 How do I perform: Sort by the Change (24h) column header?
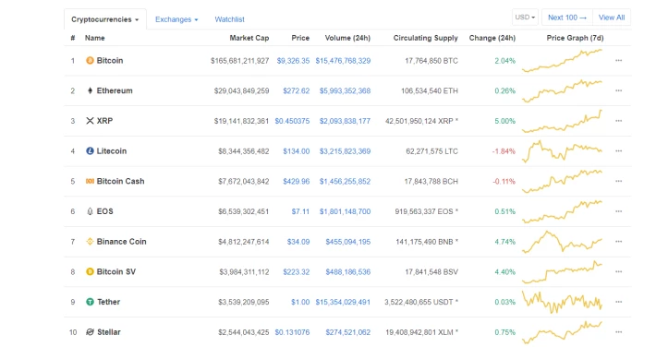pos(492,38)
